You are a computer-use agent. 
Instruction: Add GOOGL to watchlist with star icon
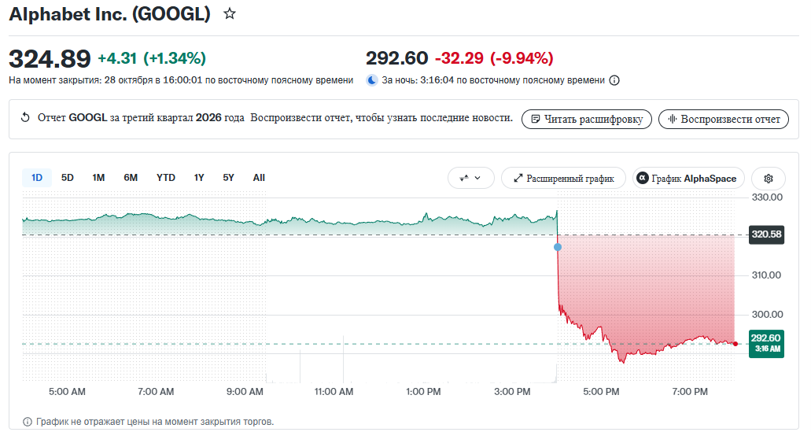click(230, 14)
